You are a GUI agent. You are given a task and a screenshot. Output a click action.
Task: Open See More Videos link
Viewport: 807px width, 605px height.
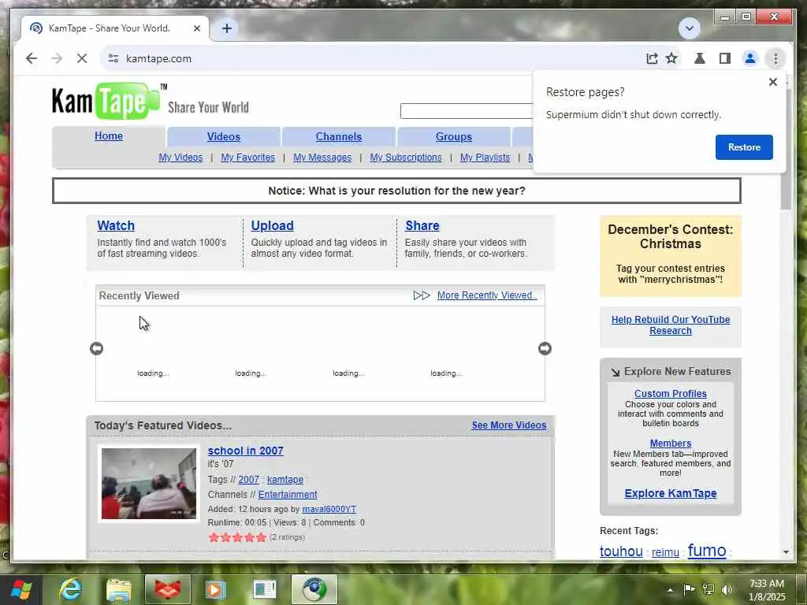(509, 425)
